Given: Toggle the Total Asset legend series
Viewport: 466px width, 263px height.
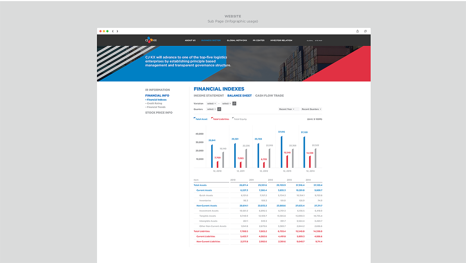Looking at the screenshot, I should [200, 119].
